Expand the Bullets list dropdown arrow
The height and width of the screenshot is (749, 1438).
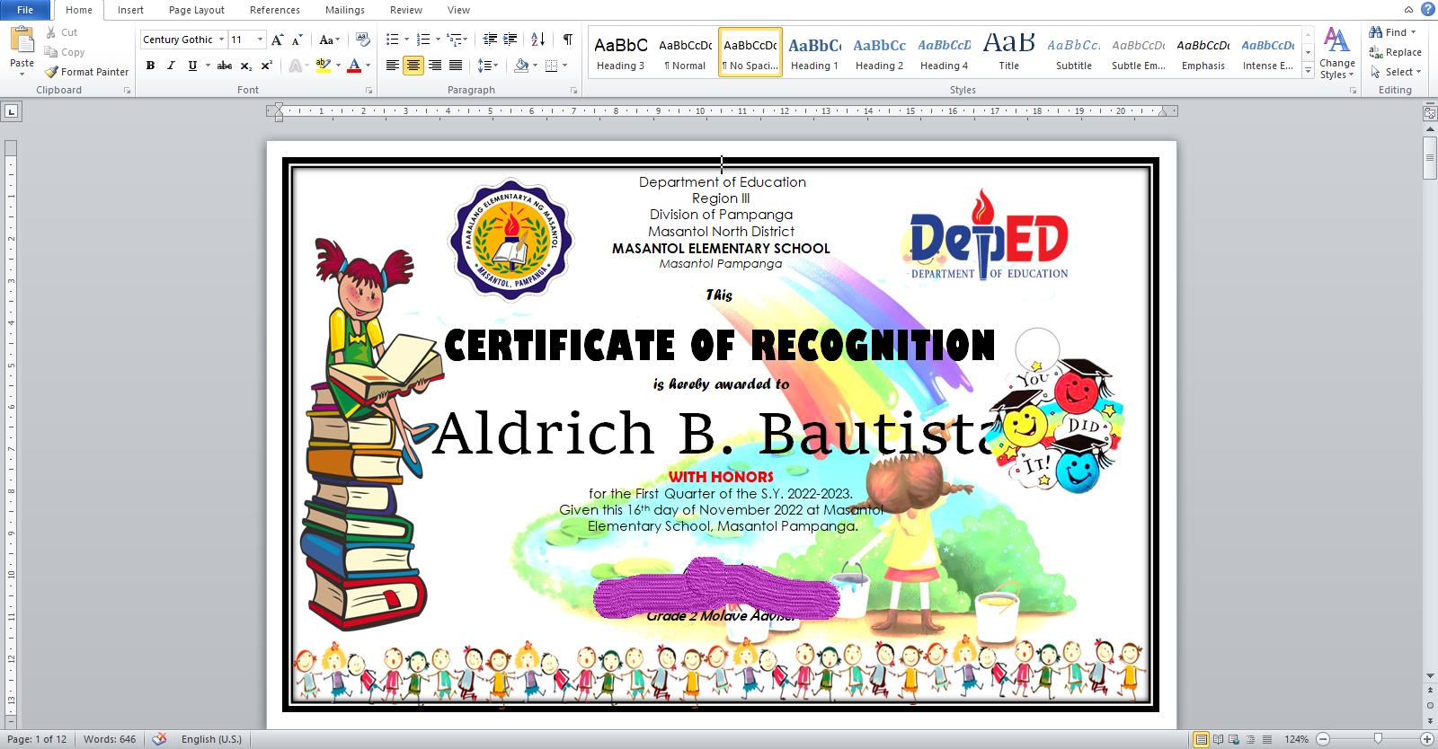(406, 40)
